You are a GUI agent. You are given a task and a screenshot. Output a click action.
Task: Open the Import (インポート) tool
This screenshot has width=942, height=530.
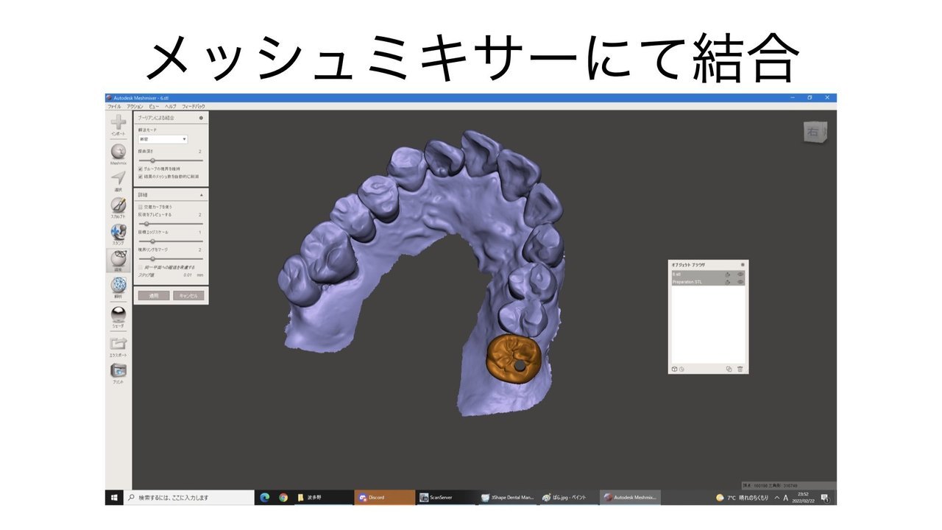click(x=118, y=125)
